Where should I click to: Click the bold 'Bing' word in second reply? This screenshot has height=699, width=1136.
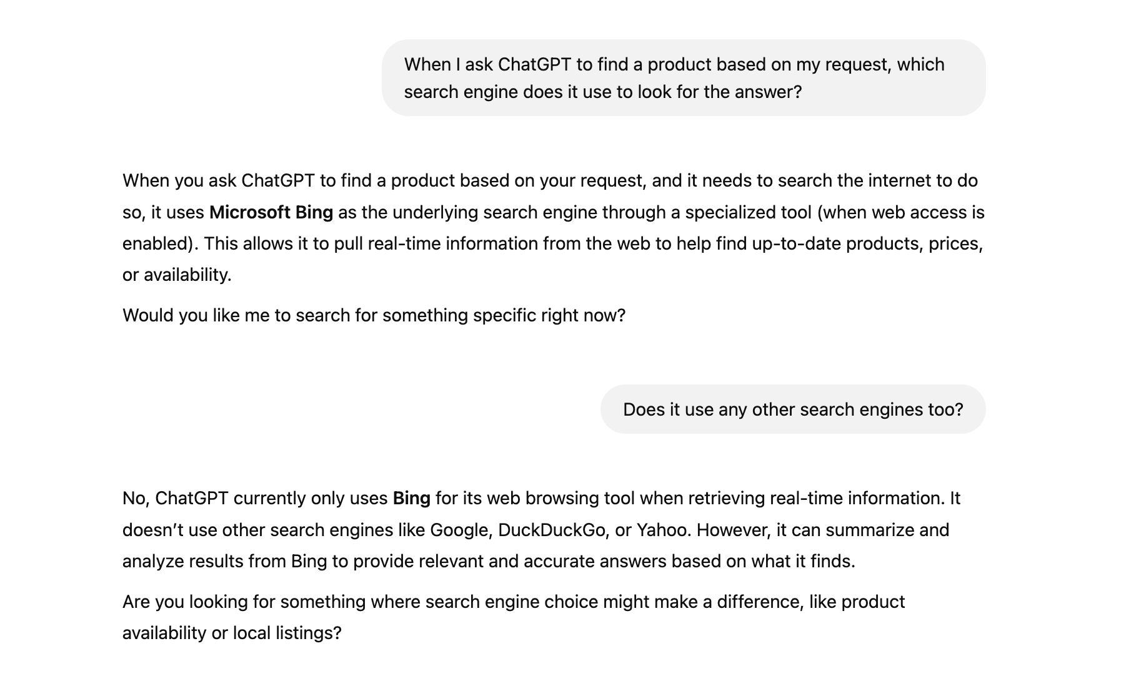[x=411, y=499]
